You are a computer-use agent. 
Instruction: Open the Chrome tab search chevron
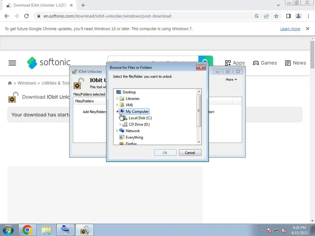click(x=278, y=5)
